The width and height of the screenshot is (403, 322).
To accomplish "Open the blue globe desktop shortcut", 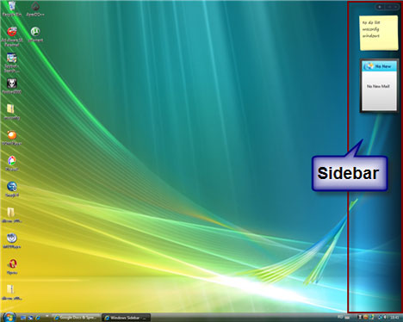I will (x=12, y=189).
